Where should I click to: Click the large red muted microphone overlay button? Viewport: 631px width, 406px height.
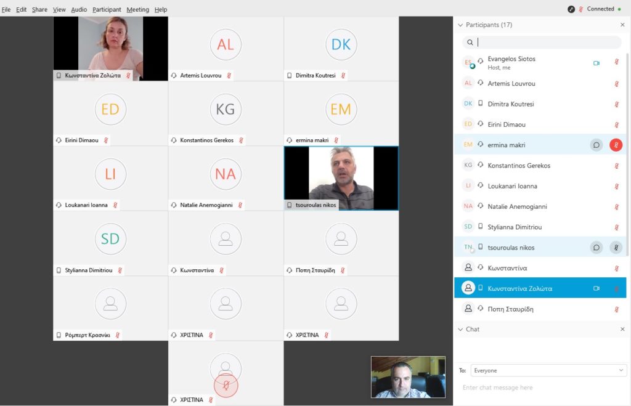[x=226, y=386]
